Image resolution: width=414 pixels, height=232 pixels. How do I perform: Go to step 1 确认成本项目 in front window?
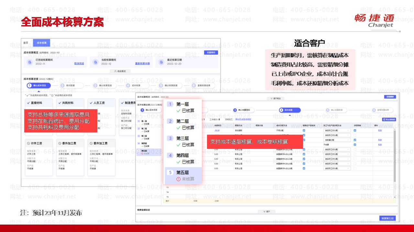[150, 110]
